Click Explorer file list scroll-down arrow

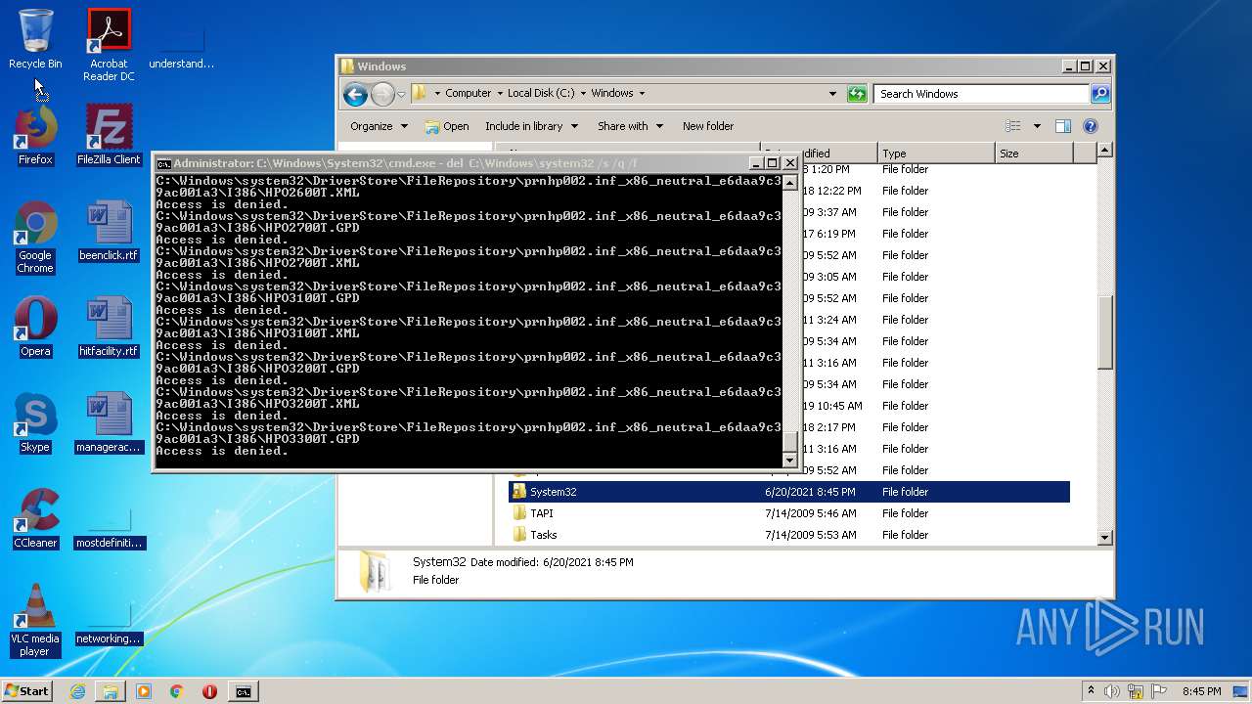[1104, 537]
